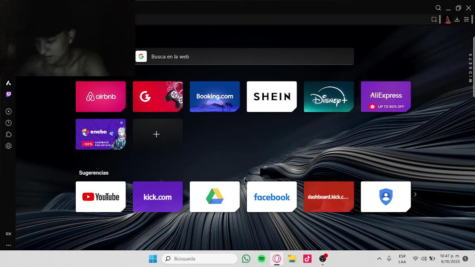This screenshot has height=267, width=475.
Task: Open the downloads icon in toolbar
Action: (457, 19)
